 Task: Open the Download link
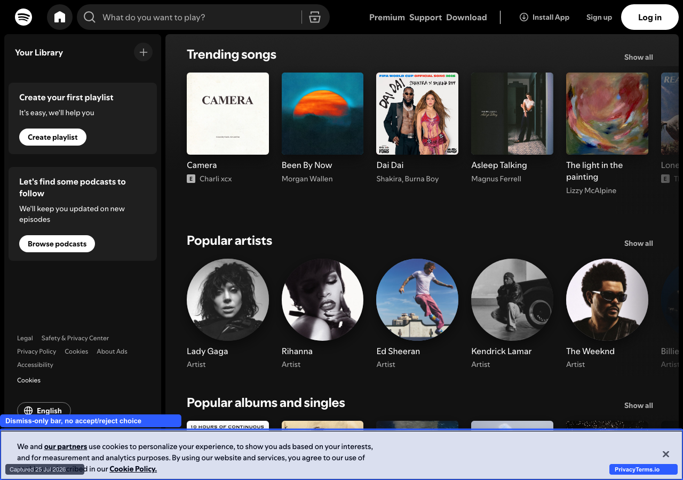(466, 17)
